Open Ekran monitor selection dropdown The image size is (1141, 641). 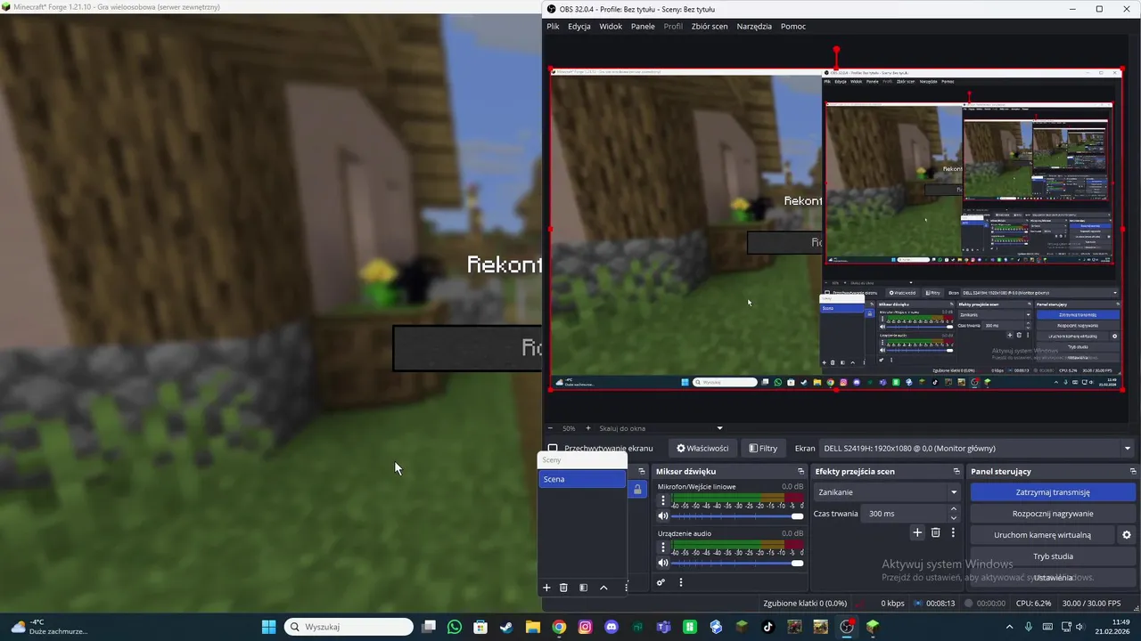976,448
